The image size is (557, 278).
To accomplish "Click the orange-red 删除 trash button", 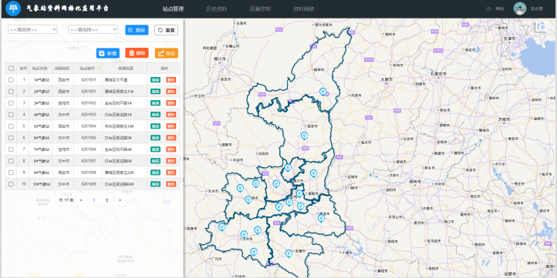I will (x=137, y=53).
